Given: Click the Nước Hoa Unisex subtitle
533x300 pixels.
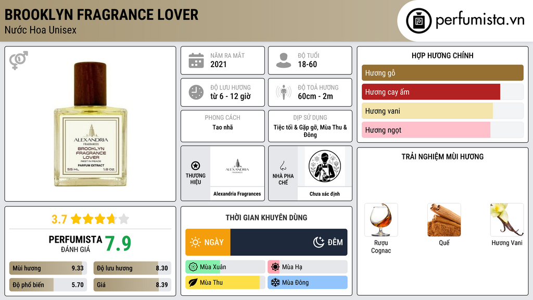Looking at the screenshot, I should pyautogui.click(x=41, y=30).
